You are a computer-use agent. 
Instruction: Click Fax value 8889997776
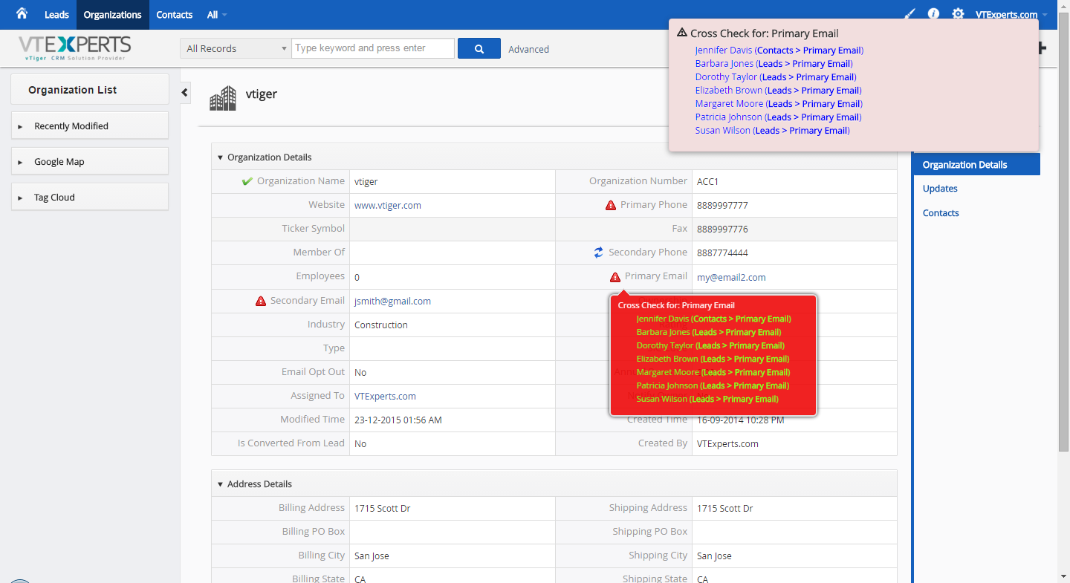722,229
